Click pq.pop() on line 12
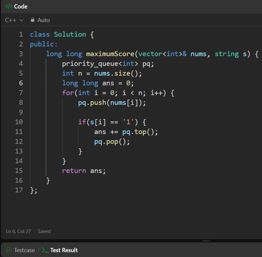Screen dimensions: 262x257 point(110,142)
